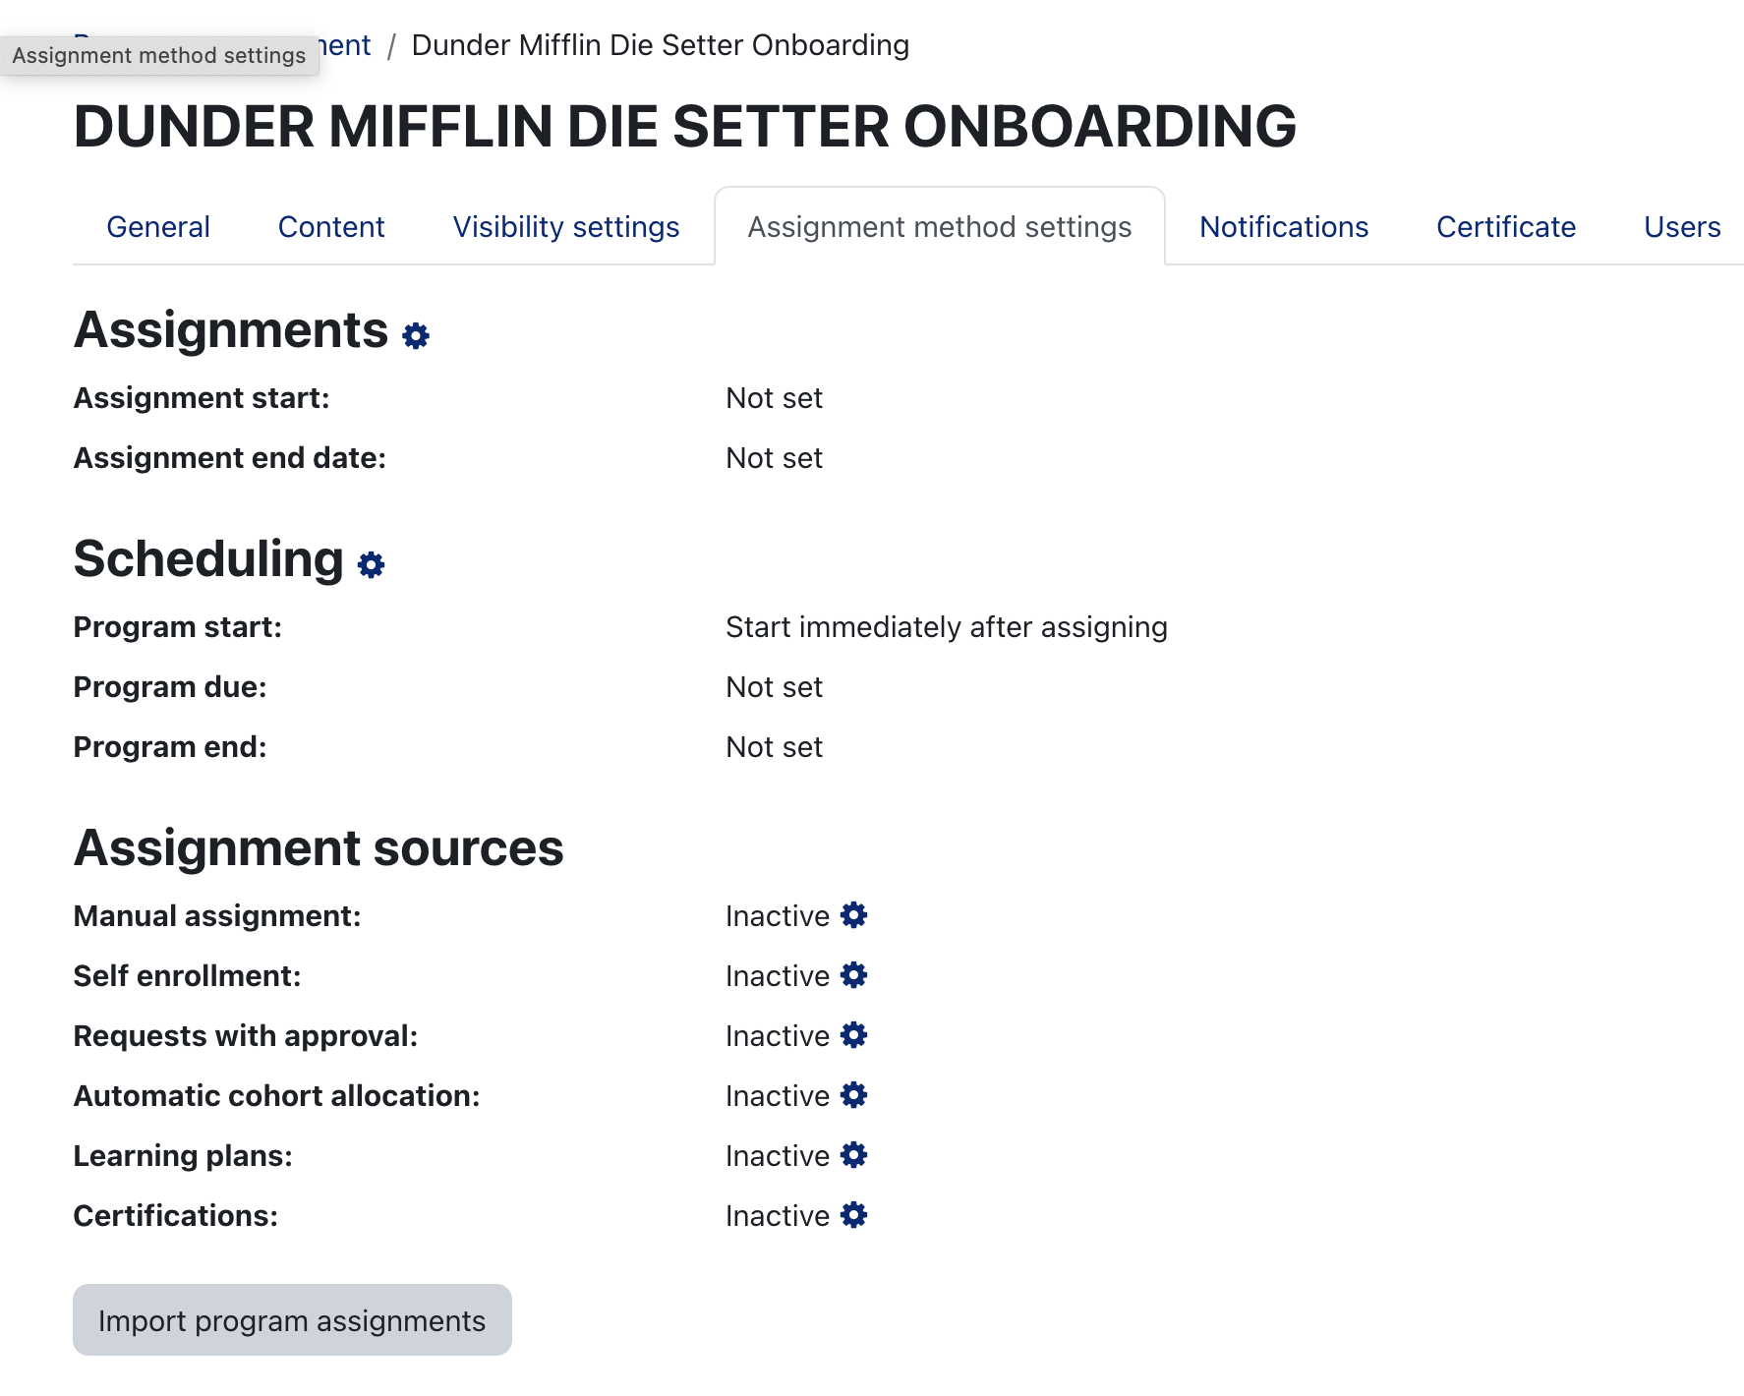Go to the Visibility settings tab
1744x1396 pixels.
tap(566, 227)
